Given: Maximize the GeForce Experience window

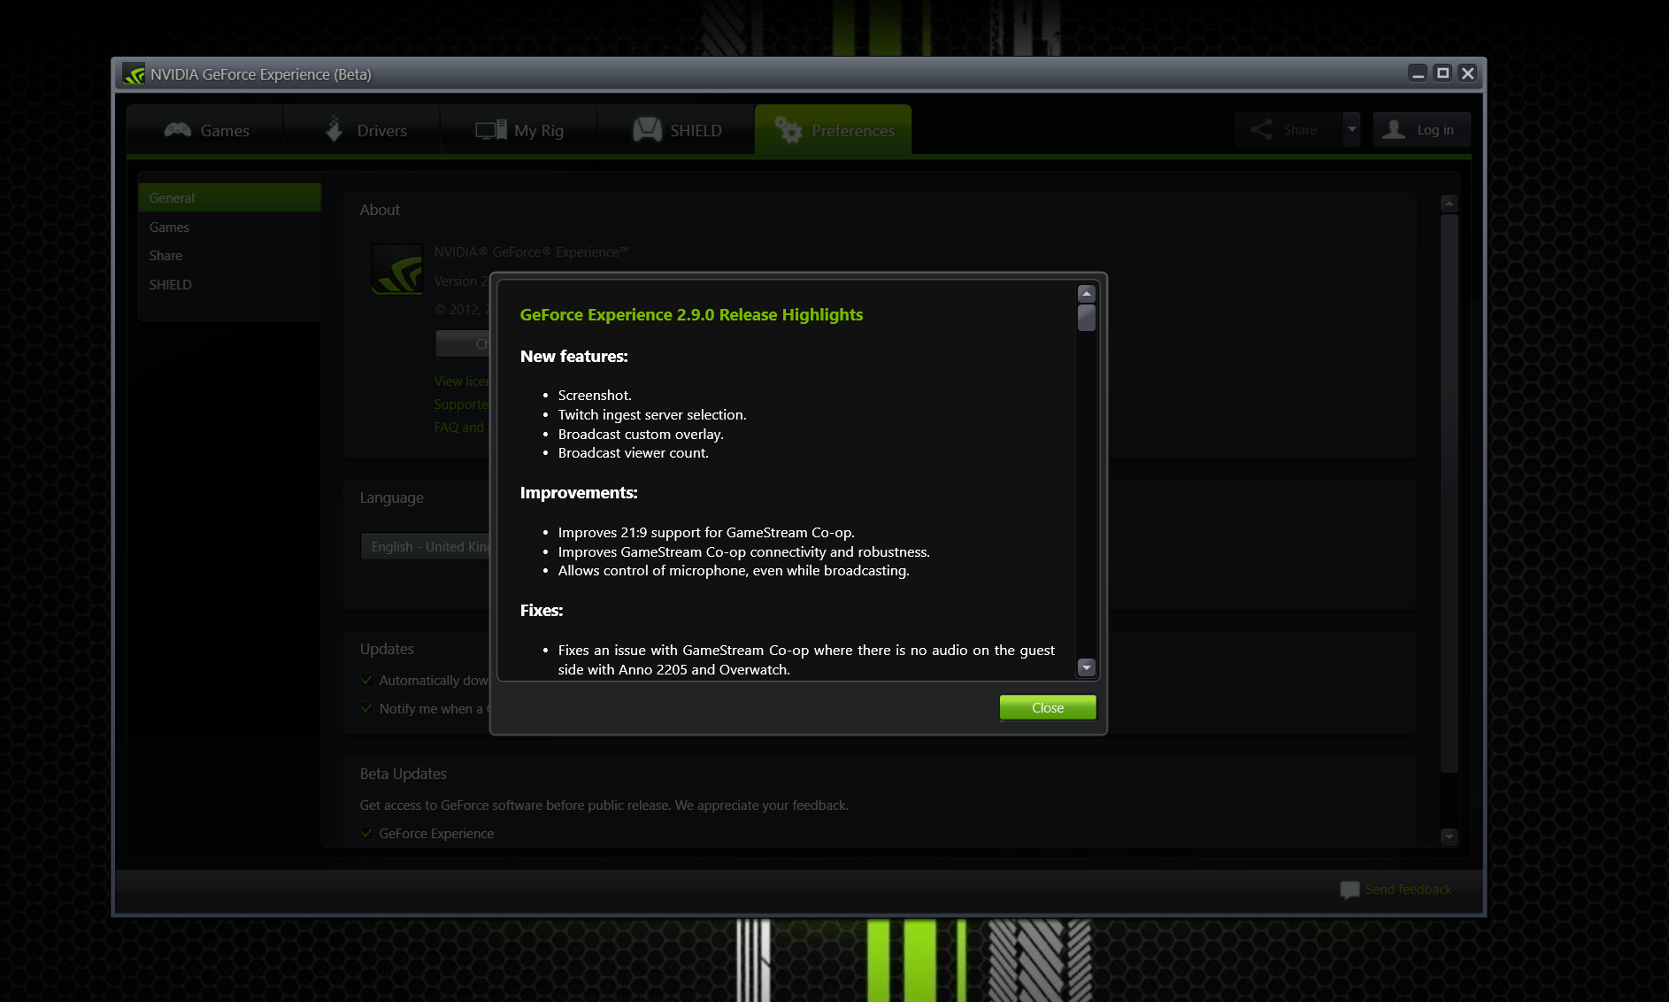Looking at the screenshot, I should [x=1442, y=73].
